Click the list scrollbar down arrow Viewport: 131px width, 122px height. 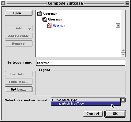click(123, 55)
